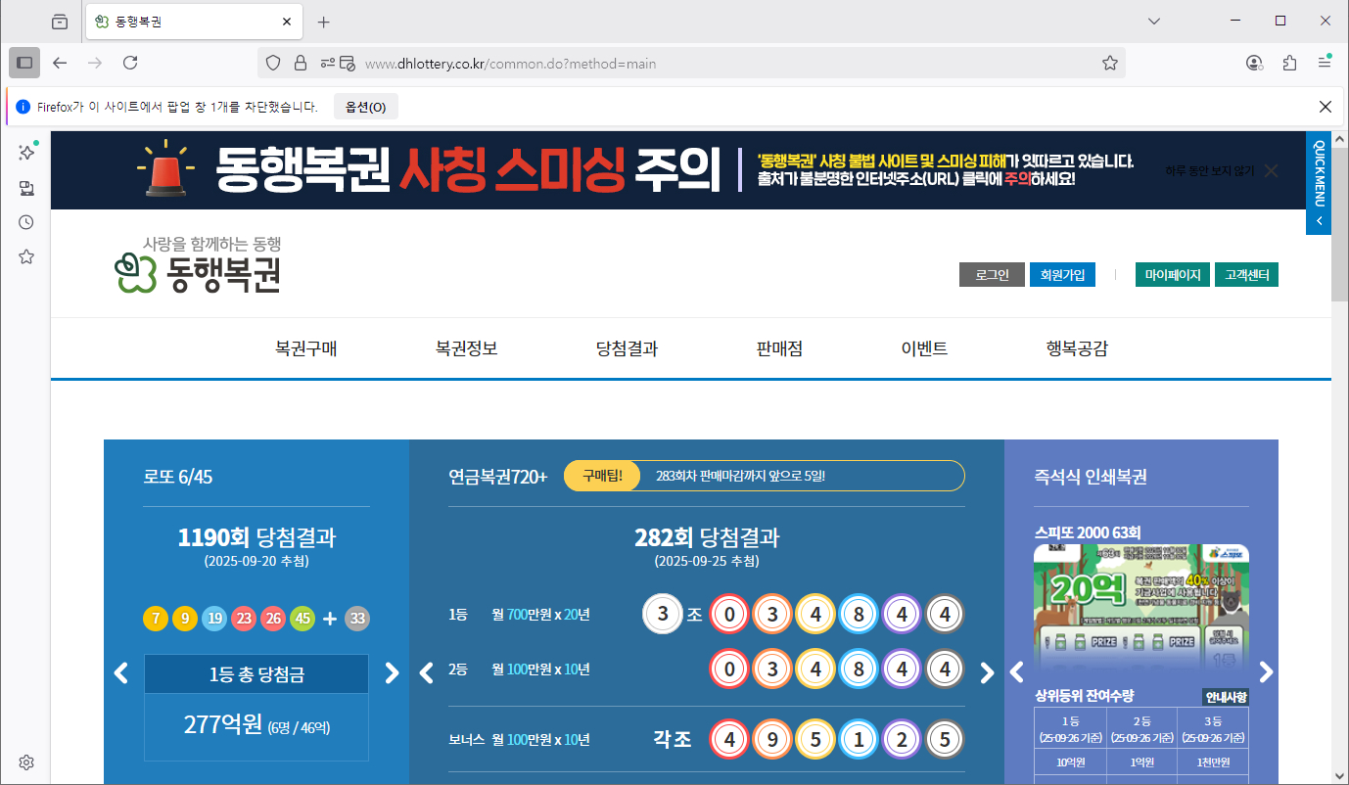Click the 로또 6/45 heading
The height and width of the screenshot is (785, 1349).
point(178,477)
